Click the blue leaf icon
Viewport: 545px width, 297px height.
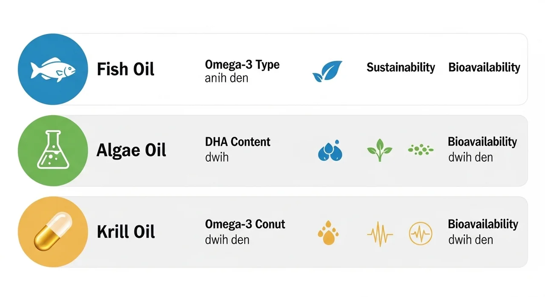click(327, 71)
